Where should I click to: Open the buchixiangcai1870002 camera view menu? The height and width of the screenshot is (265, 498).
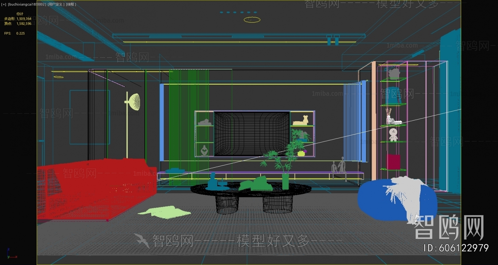pyautogui.click(x=27, y=4)
